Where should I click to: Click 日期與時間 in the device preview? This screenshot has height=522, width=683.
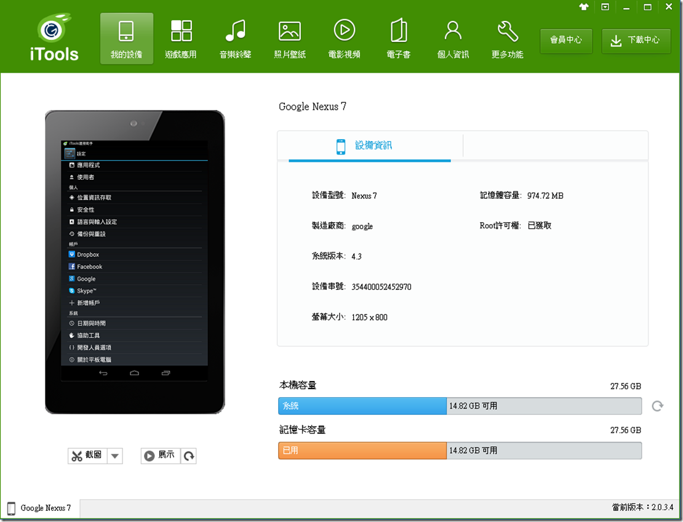click(92, 323)
